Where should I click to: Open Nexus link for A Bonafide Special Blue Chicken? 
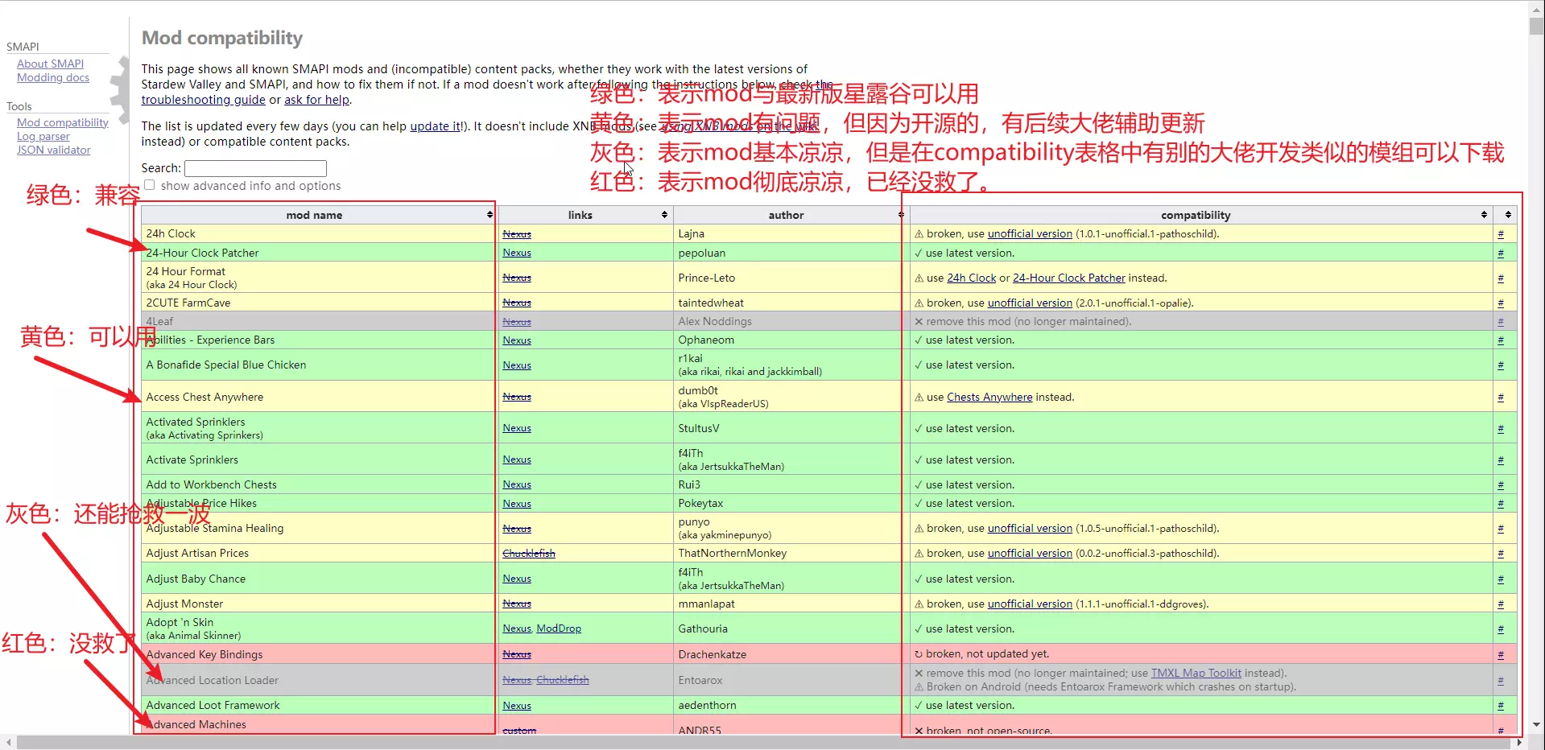517,365
